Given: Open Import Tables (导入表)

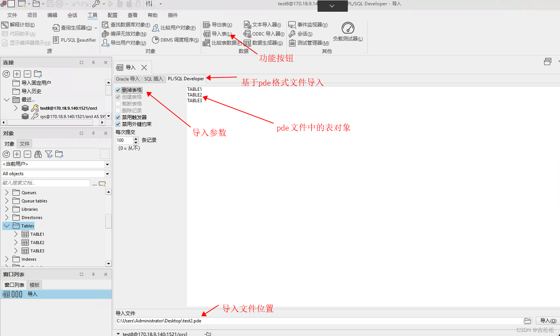Looking at the screenshot, I should (x=217, y=34).
